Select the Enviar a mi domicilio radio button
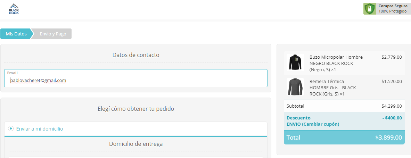The image size is (411, 158). [x=11, y=128]
